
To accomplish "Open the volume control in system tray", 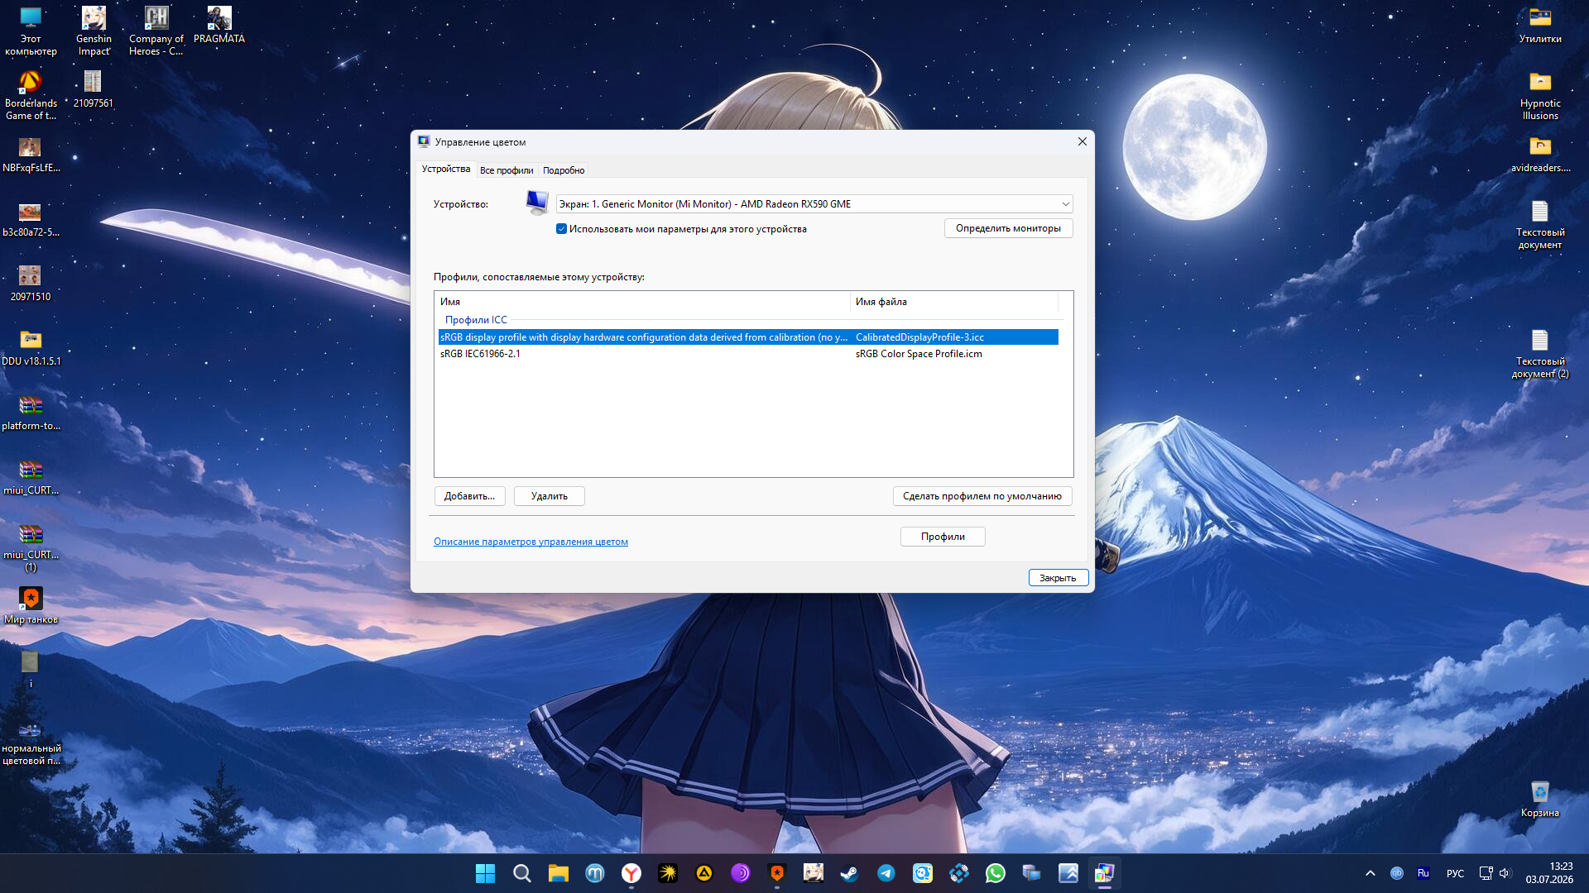I will (1505, 873).
